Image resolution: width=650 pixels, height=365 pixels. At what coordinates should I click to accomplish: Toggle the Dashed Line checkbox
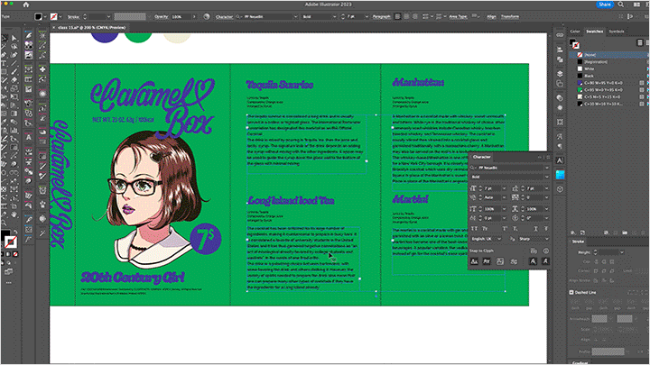point(571,292)
